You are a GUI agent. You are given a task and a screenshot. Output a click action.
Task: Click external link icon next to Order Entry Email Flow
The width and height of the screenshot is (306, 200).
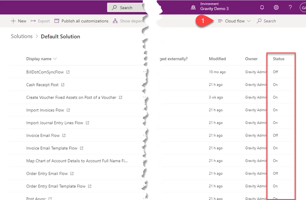click(x=72, y=174)
